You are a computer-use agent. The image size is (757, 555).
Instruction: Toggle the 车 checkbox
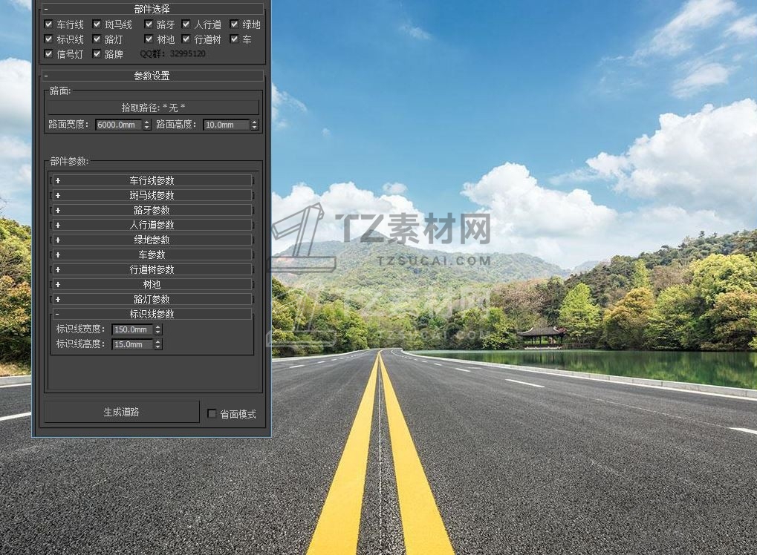(x=234, y=39)
